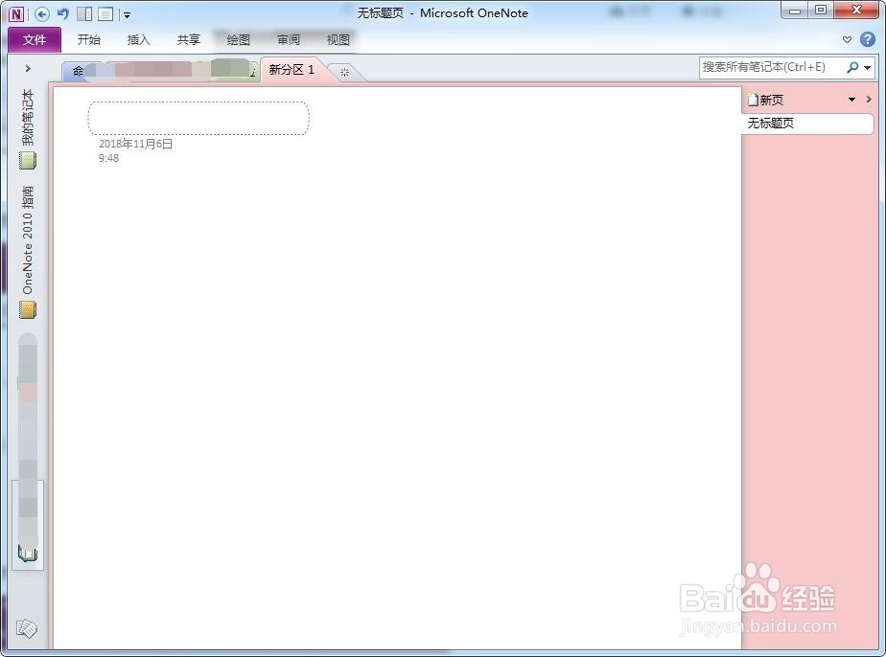The height and width of the screenshot is (657, 886).
Task: Open the Customize Quick Access Toolbar arrow
Action: tap(128, 15)
